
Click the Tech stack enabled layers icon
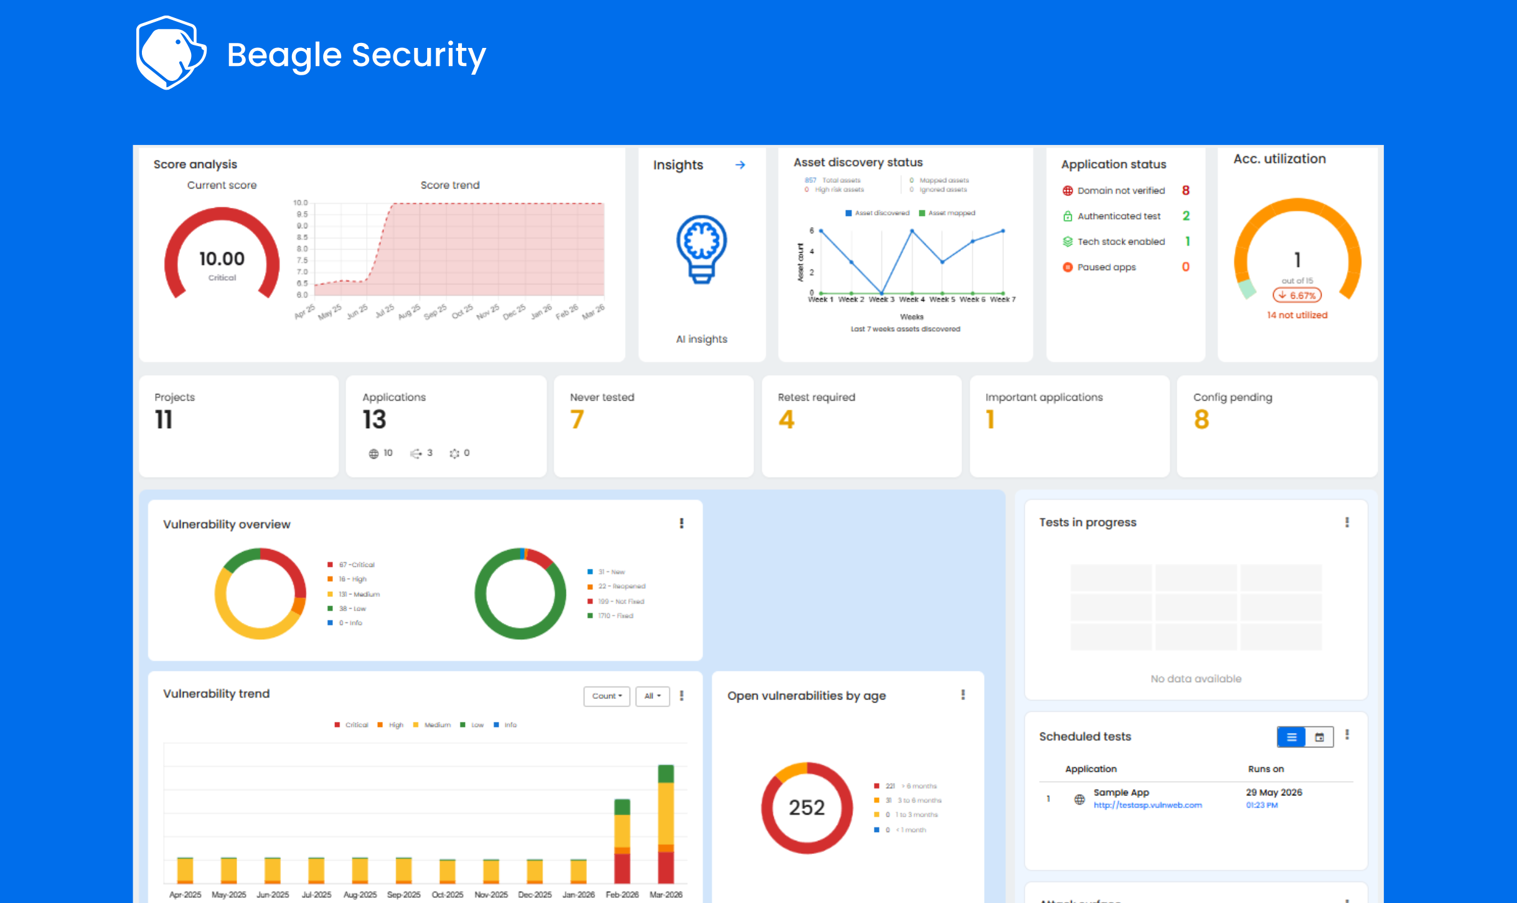(1068, 241)
